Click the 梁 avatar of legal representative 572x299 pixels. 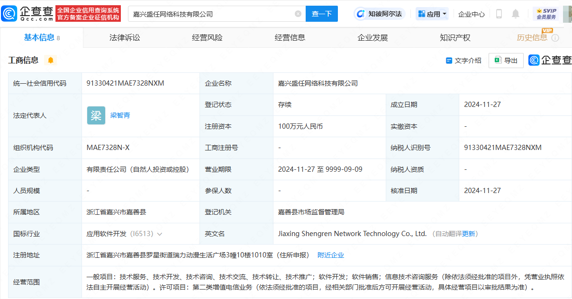(96, 115)
